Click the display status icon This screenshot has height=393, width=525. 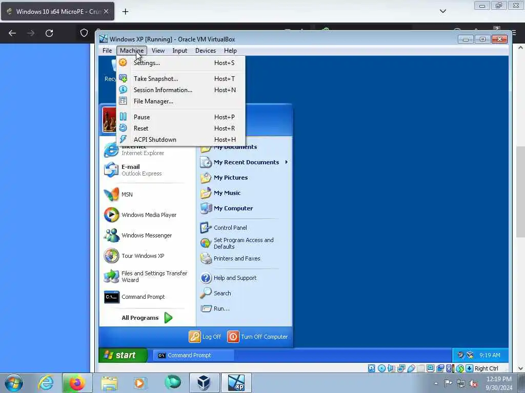coord(430,368)
